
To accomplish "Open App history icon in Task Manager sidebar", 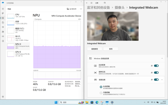I will (3, 23).
